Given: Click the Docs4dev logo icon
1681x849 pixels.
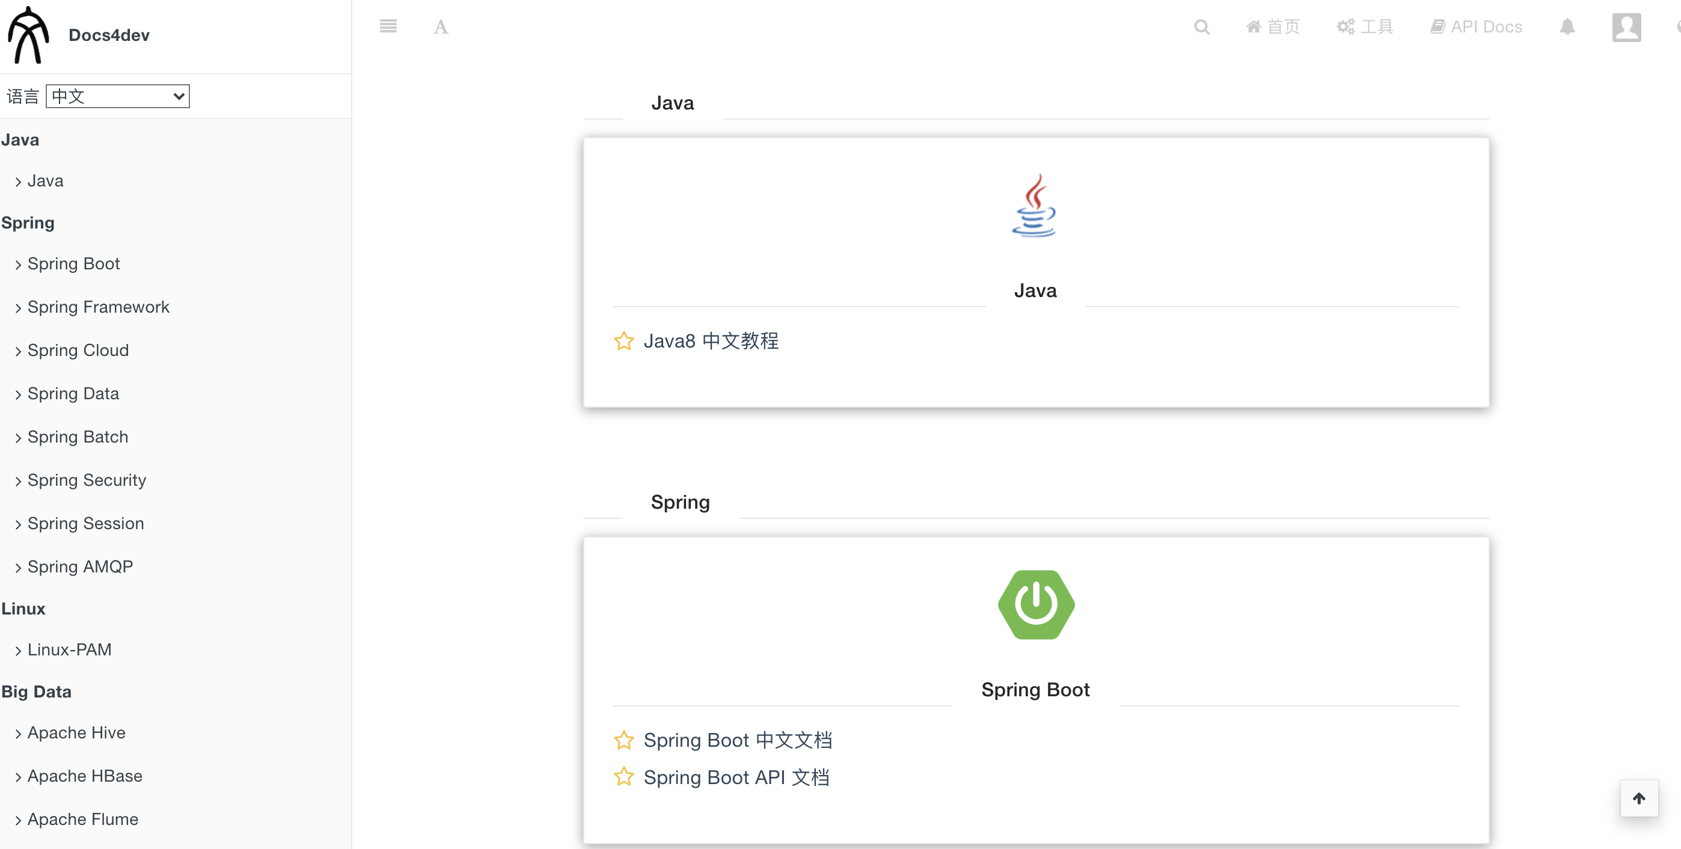Looking at the screenshot, I should (x=29, y=35).
